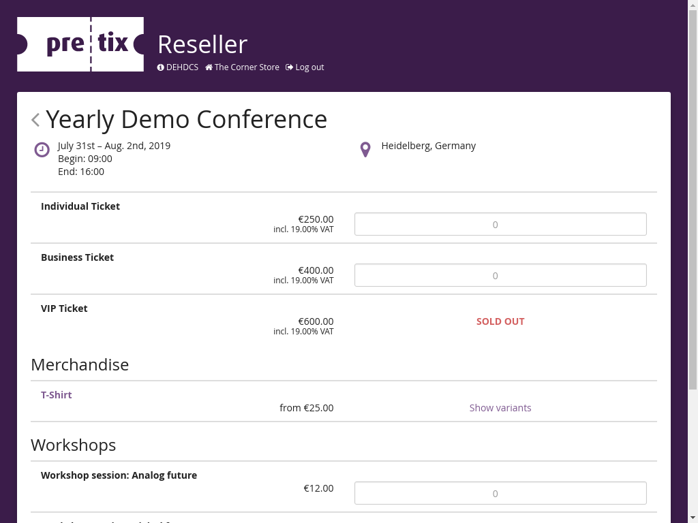This screenshot has height=523, width=698.
Task: Click the pretix ticket logo
Action: point(80,44)
